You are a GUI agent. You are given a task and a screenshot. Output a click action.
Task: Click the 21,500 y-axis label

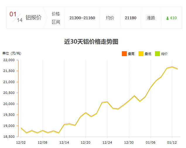9,71
